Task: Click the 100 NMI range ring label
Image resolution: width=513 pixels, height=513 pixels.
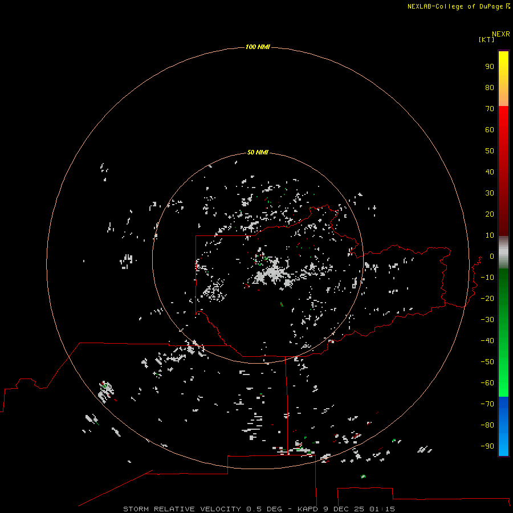Action: (258, 47)
